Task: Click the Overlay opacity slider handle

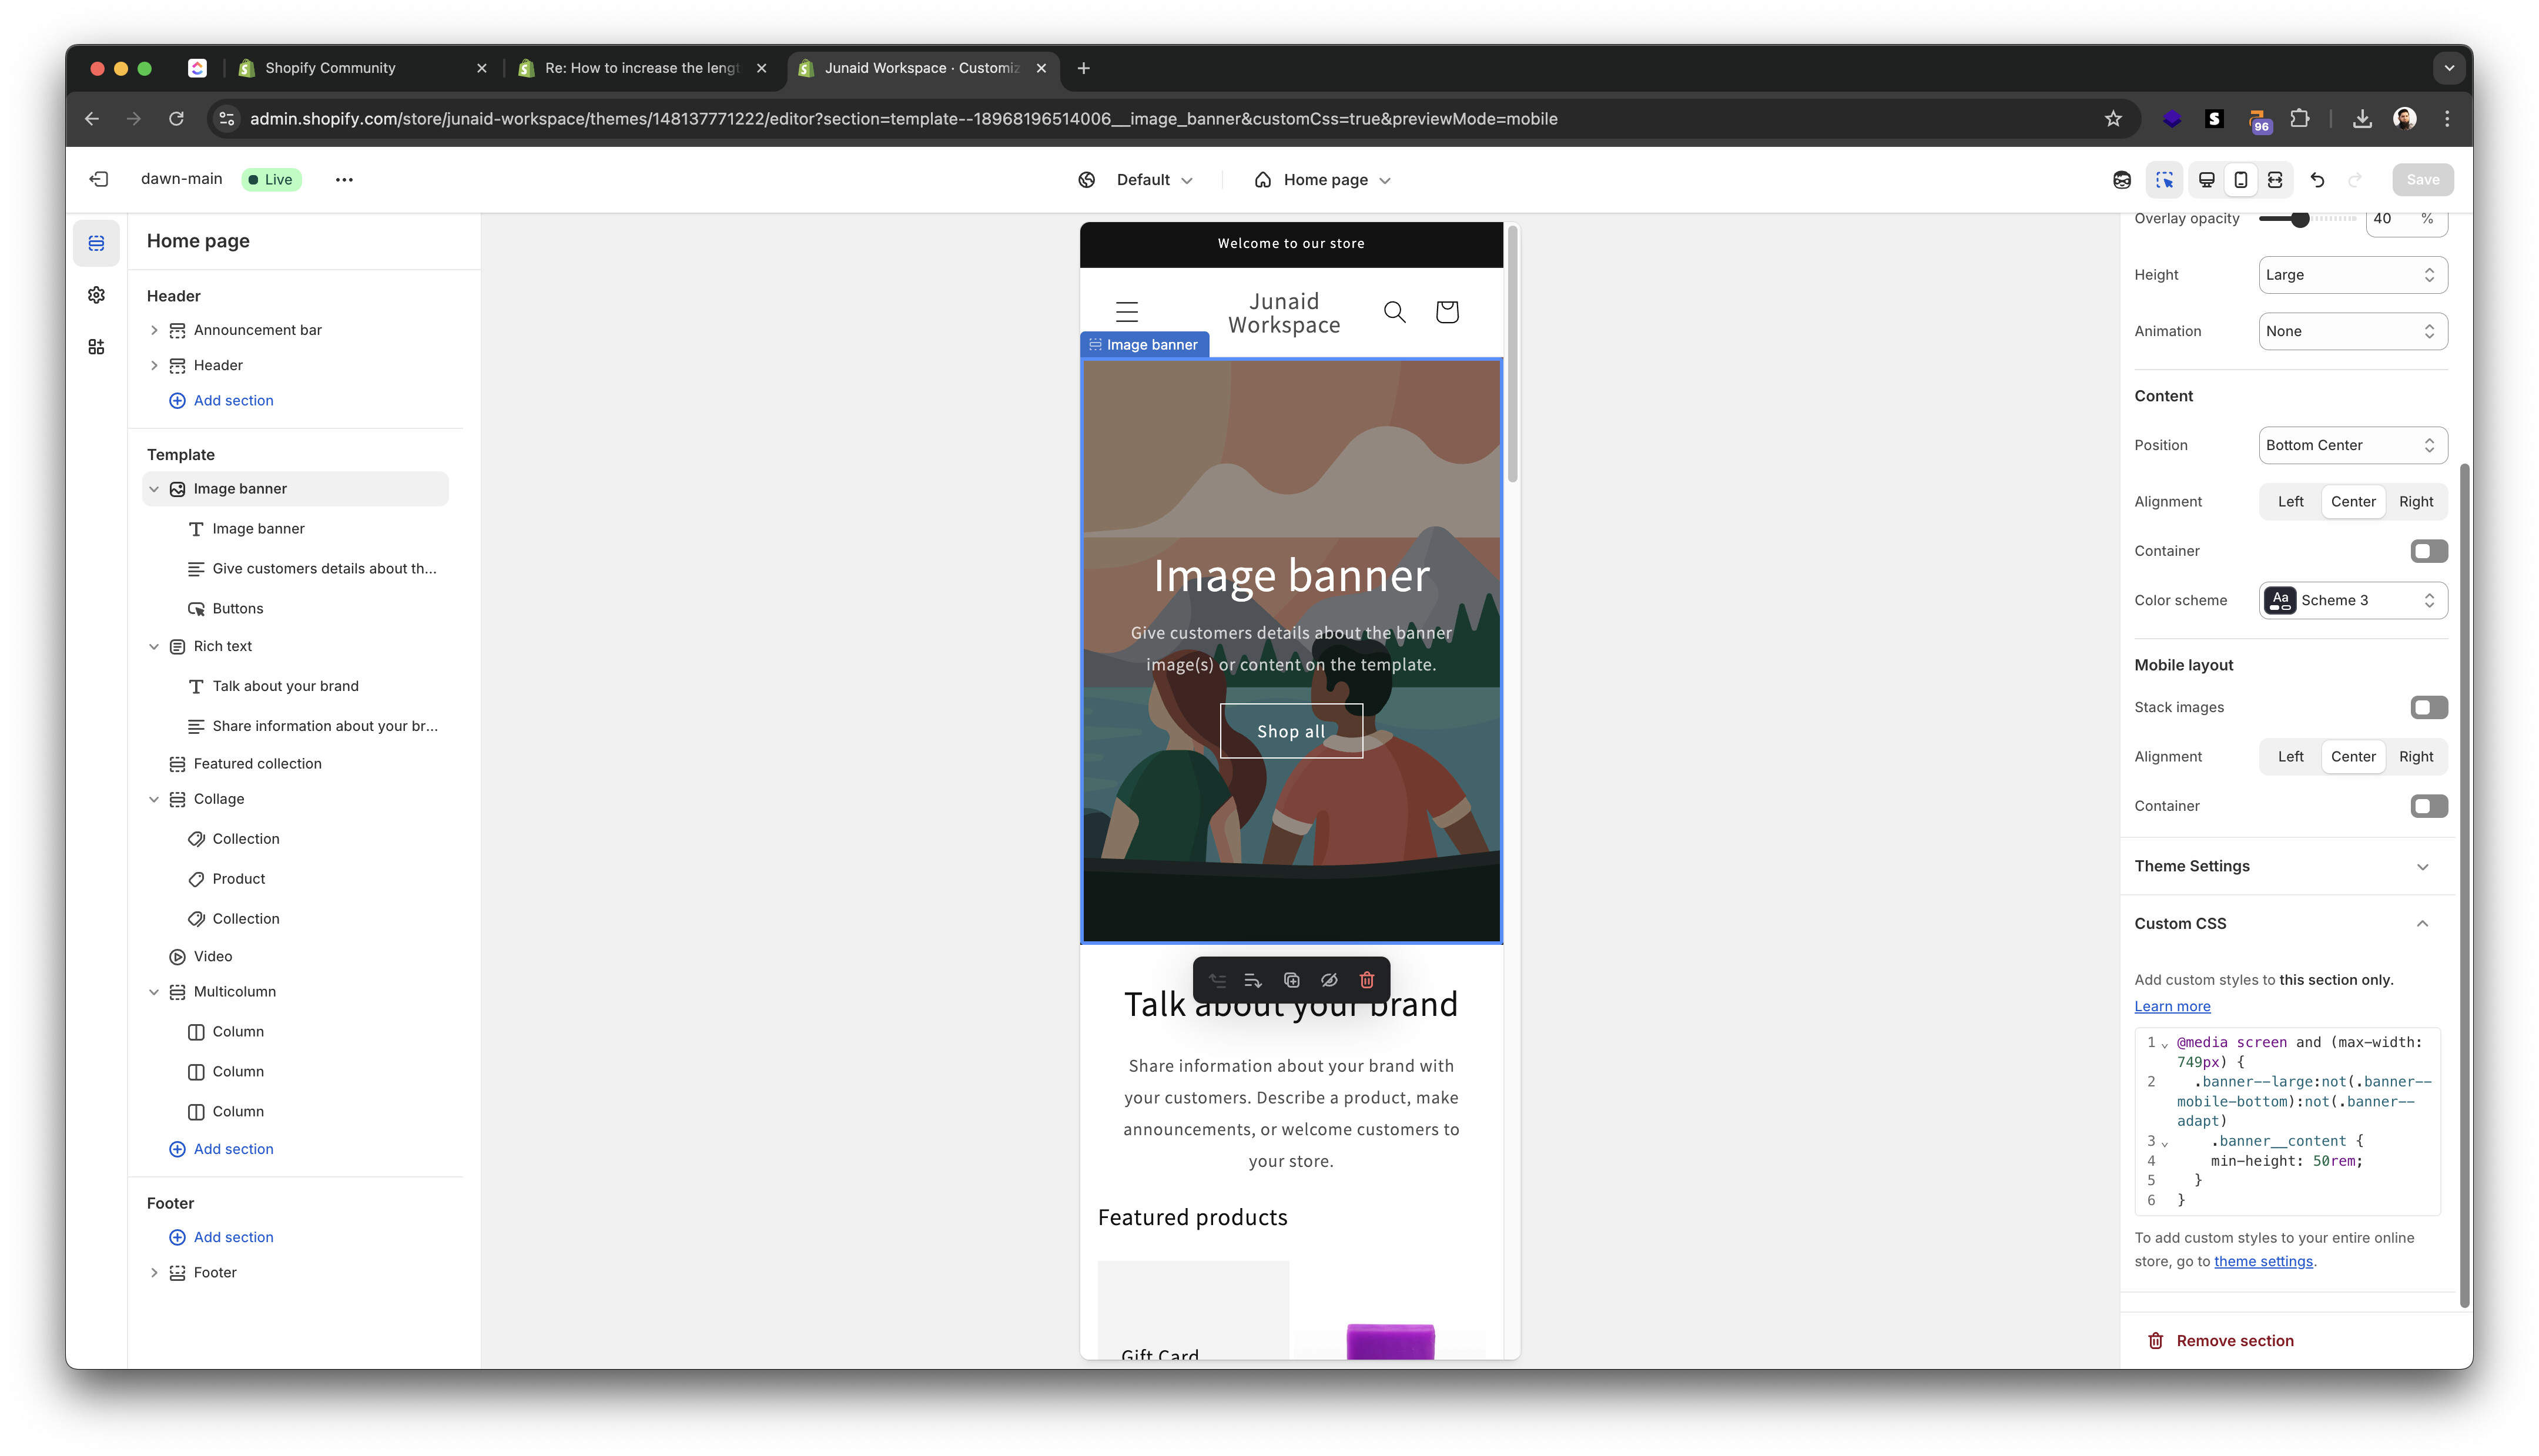Action: (x=2300, y=219)
